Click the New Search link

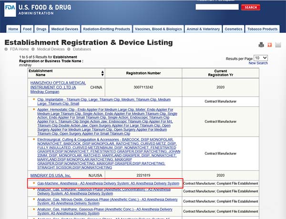point(258,63)
